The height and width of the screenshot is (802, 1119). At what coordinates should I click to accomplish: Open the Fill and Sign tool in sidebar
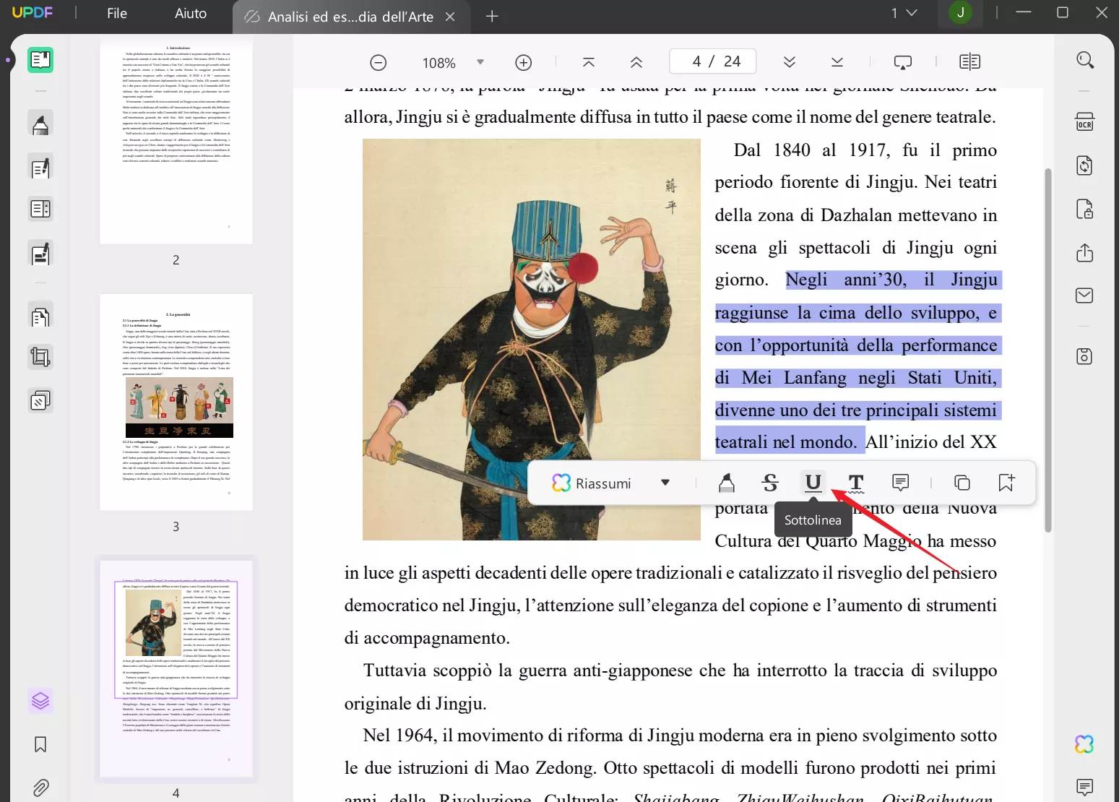(x=40, y=254)
